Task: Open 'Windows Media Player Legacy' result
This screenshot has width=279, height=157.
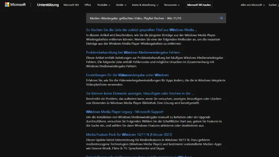Action: click(125, 112)
